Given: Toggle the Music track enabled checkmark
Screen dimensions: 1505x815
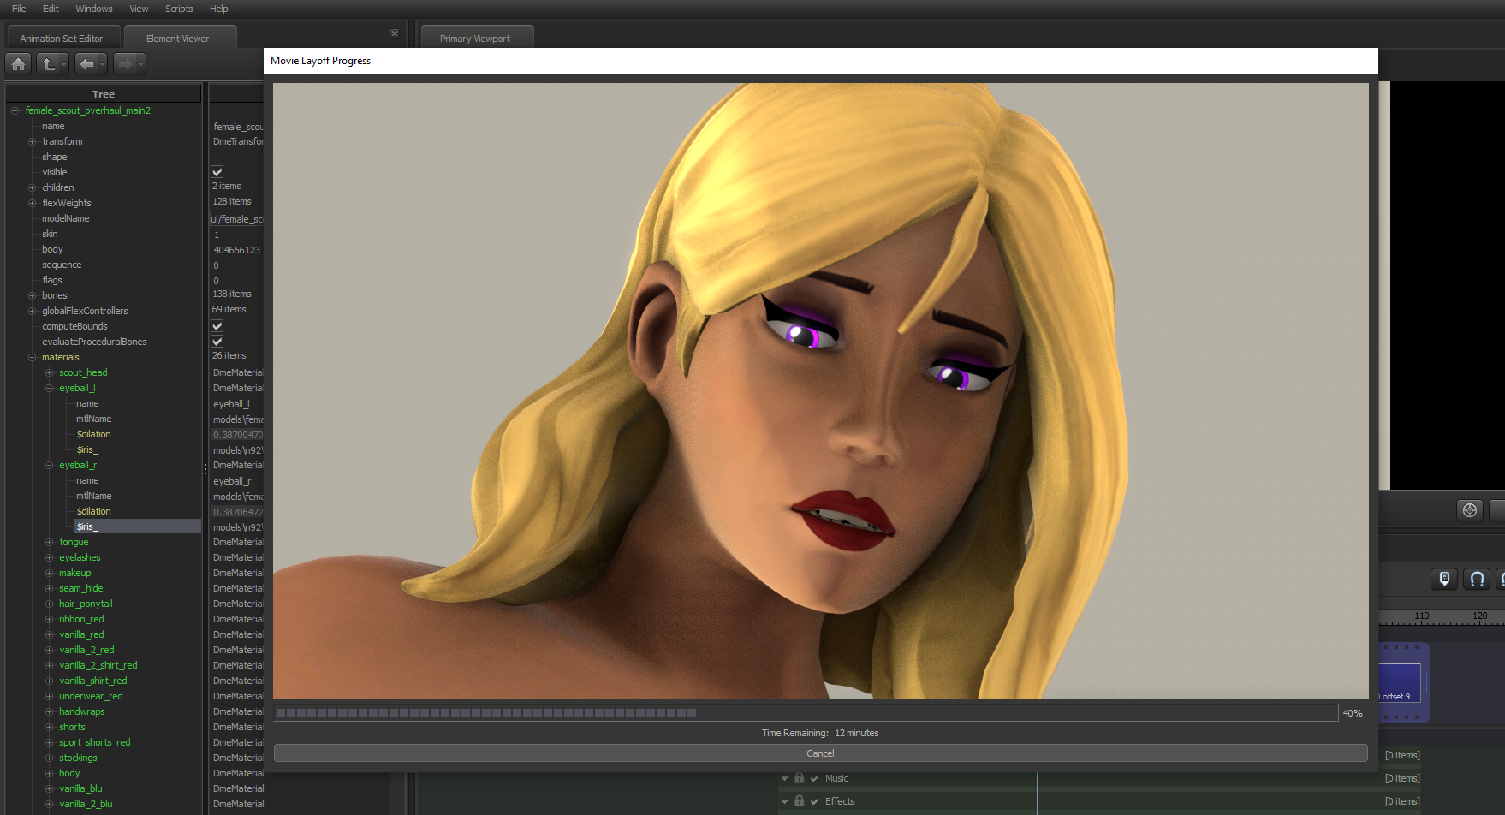Looking at the screenshot, I should pos(814,778).
